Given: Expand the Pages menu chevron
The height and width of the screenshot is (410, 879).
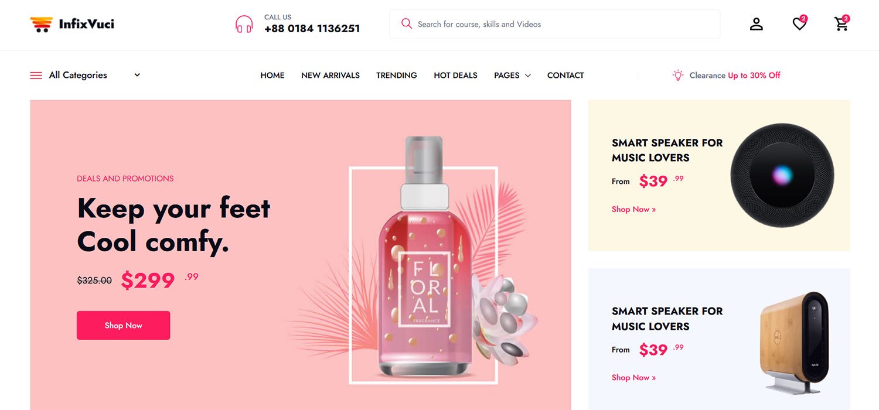Looking at the screenshot, I should tap(527, 76).
